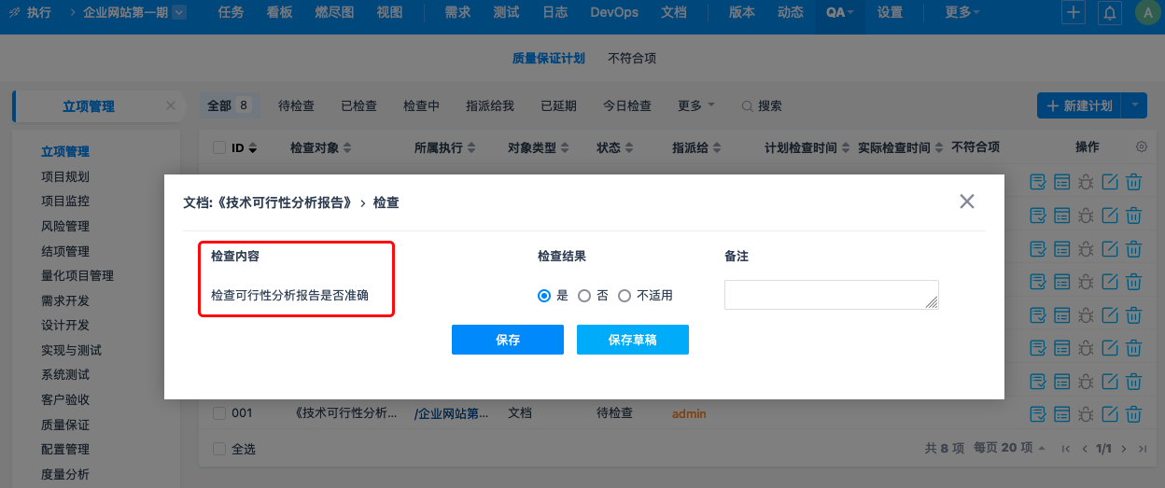Click the bug icon in row 001
The width and height of the screenshot is (1165, 488).
pos(1086,413)
